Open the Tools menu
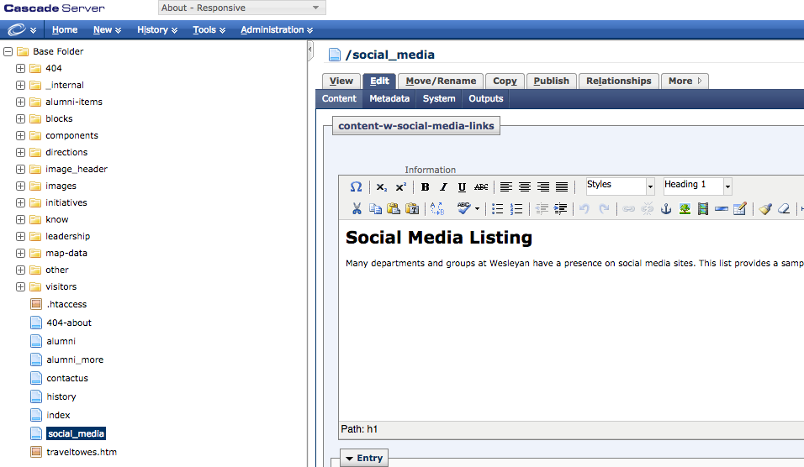The width and height of the screenshot is (804, 467). click(x=209, y=29)
